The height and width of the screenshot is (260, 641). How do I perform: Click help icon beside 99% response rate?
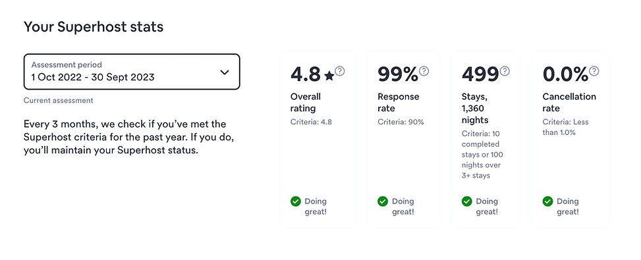coord(424,71)
